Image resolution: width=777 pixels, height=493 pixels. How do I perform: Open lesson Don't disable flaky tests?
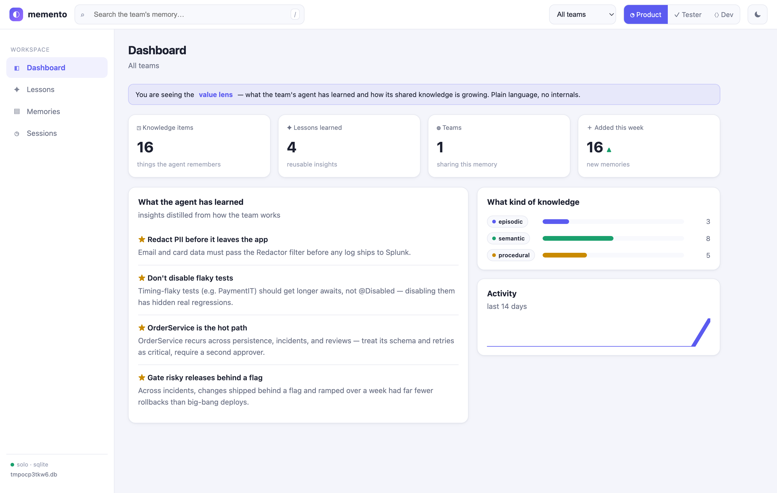pyautogui.click(x=190, y=278)
